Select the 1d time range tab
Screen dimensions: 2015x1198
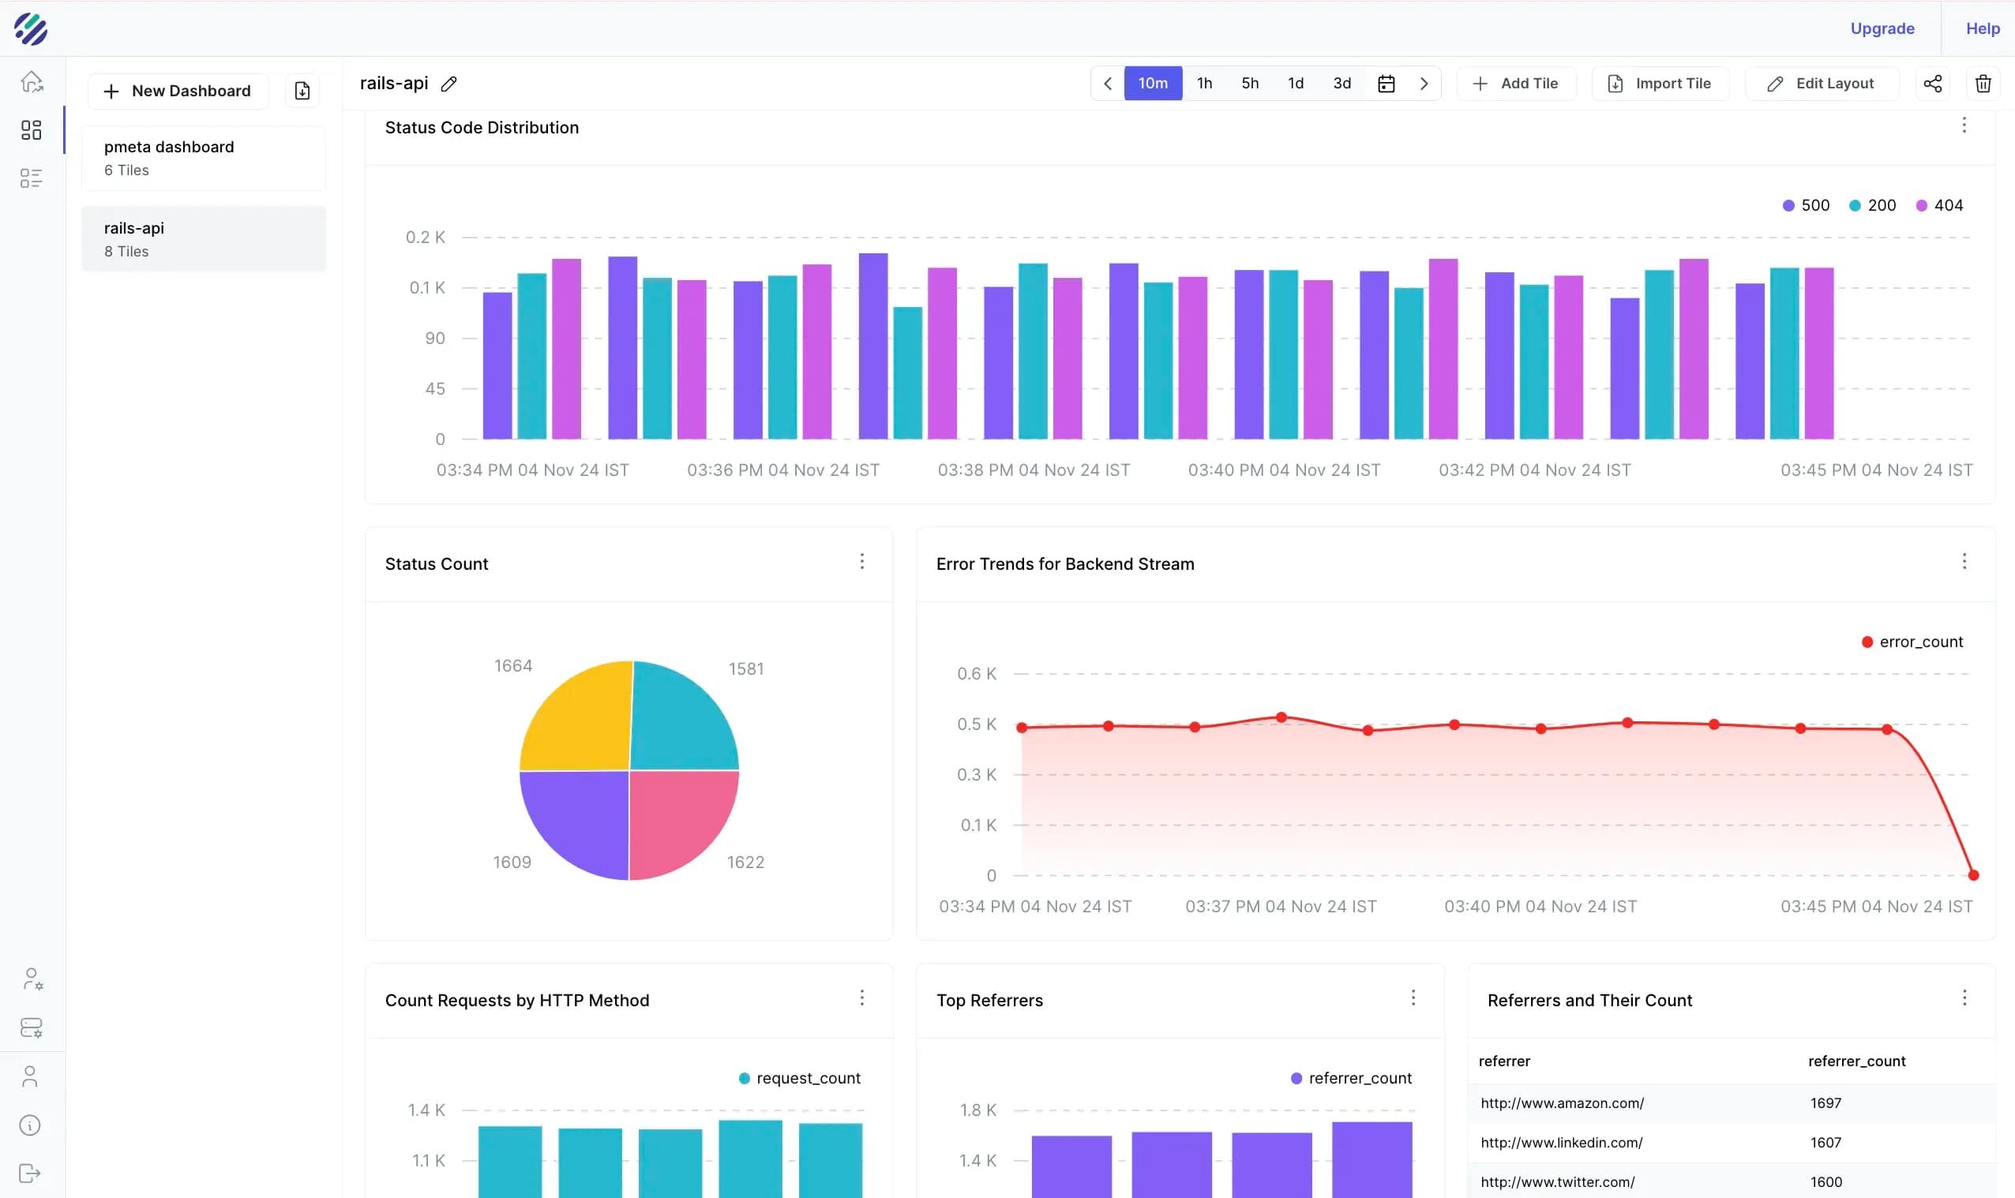1295,83
